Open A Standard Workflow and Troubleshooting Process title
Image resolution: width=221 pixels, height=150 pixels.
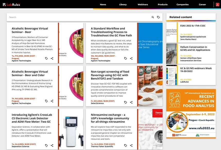[111, 32]
